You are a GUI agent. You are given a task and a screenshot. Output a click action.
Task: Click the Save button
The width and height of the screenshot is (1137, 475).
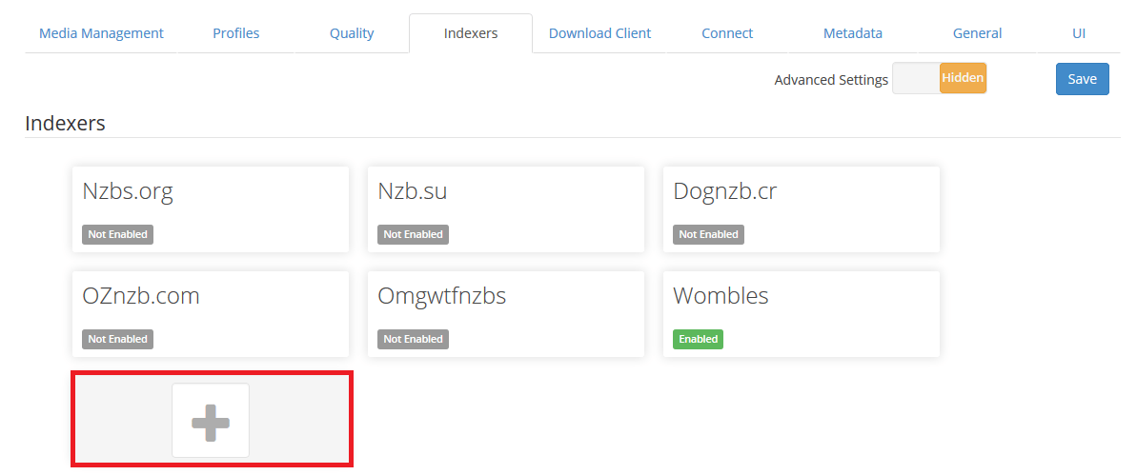(1082, 79)
